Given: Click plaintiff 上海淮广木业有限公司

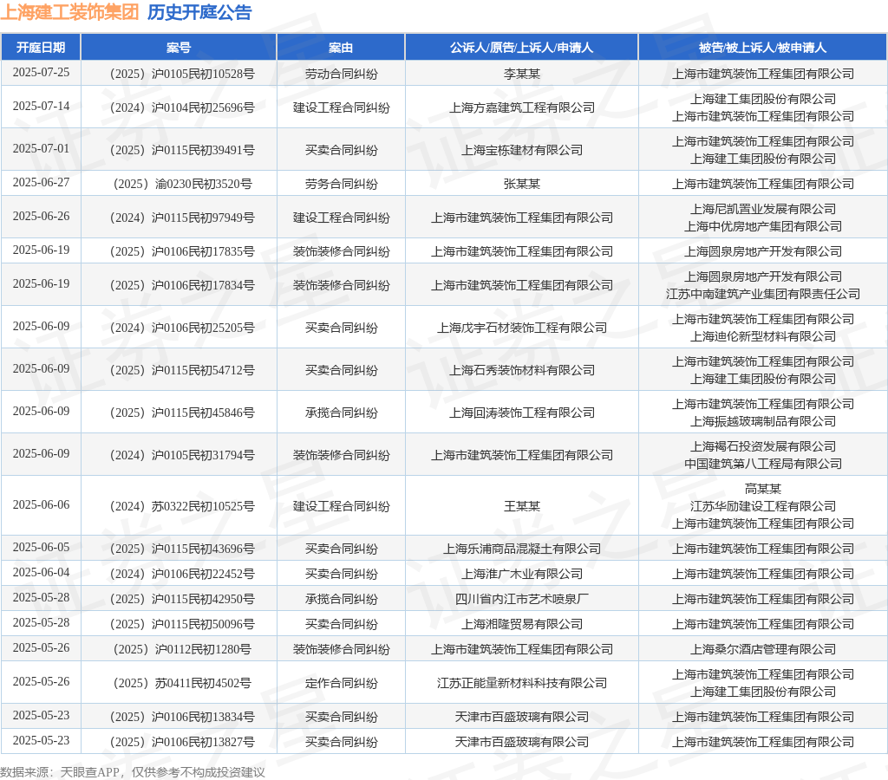Looking at the screenshot, I should (521, 574).
